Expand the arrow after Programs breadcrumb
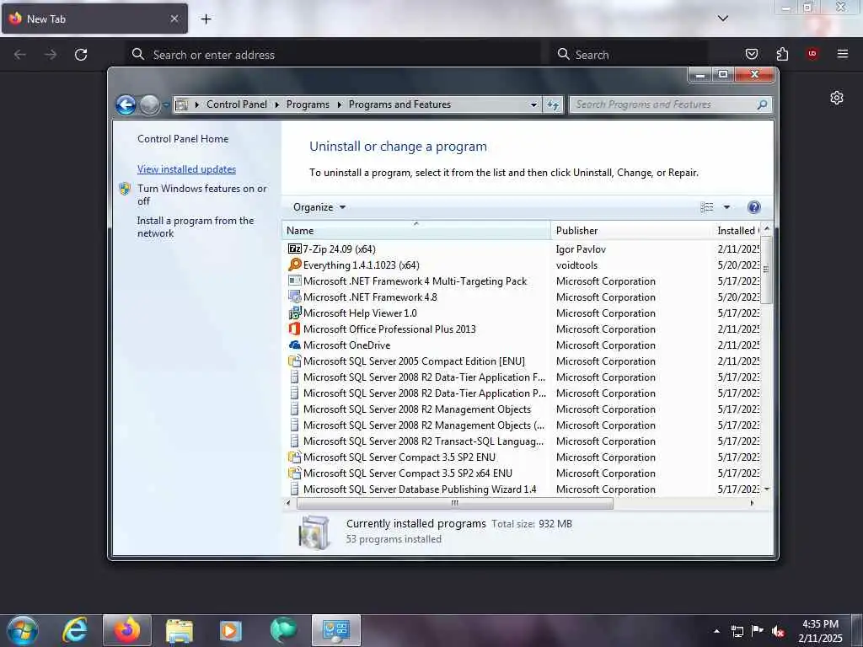Image resolution: width=863 pixels, height=647 pixels. point(339,104)
